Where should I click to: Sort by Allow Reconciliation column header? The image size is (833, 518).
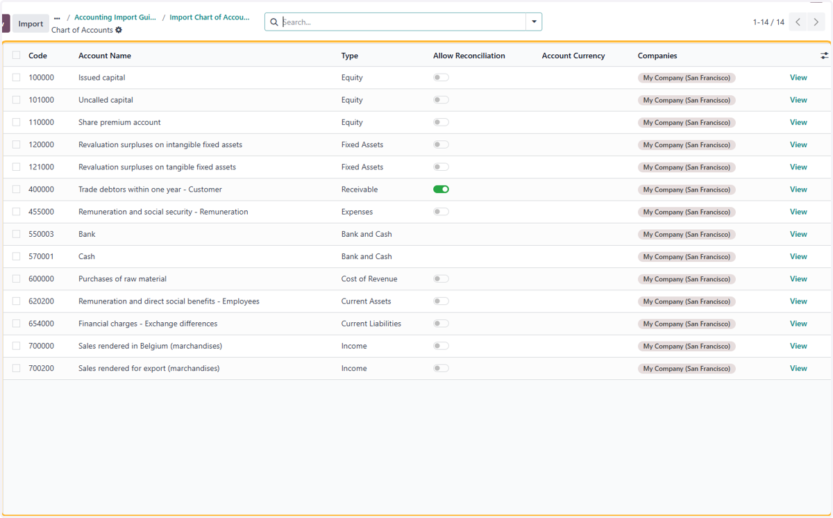[x=469, y=56]
